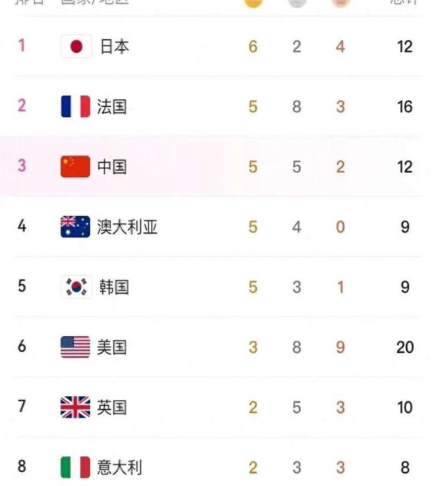Viewport: 443px width, 486px height.
Task: Open the 韩国 country name
Action: point(114,287)
